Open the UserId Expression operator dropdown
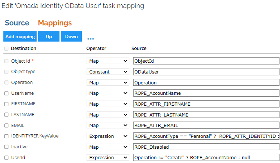Image resolution: width=280 pixels, height=163 pixels. tap(108, 158)
